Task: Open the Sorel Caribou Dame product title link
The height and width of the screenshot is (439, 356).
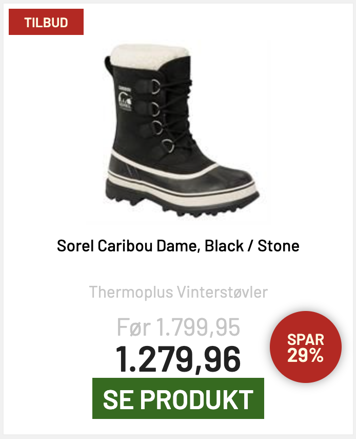Action: [178, 246]
